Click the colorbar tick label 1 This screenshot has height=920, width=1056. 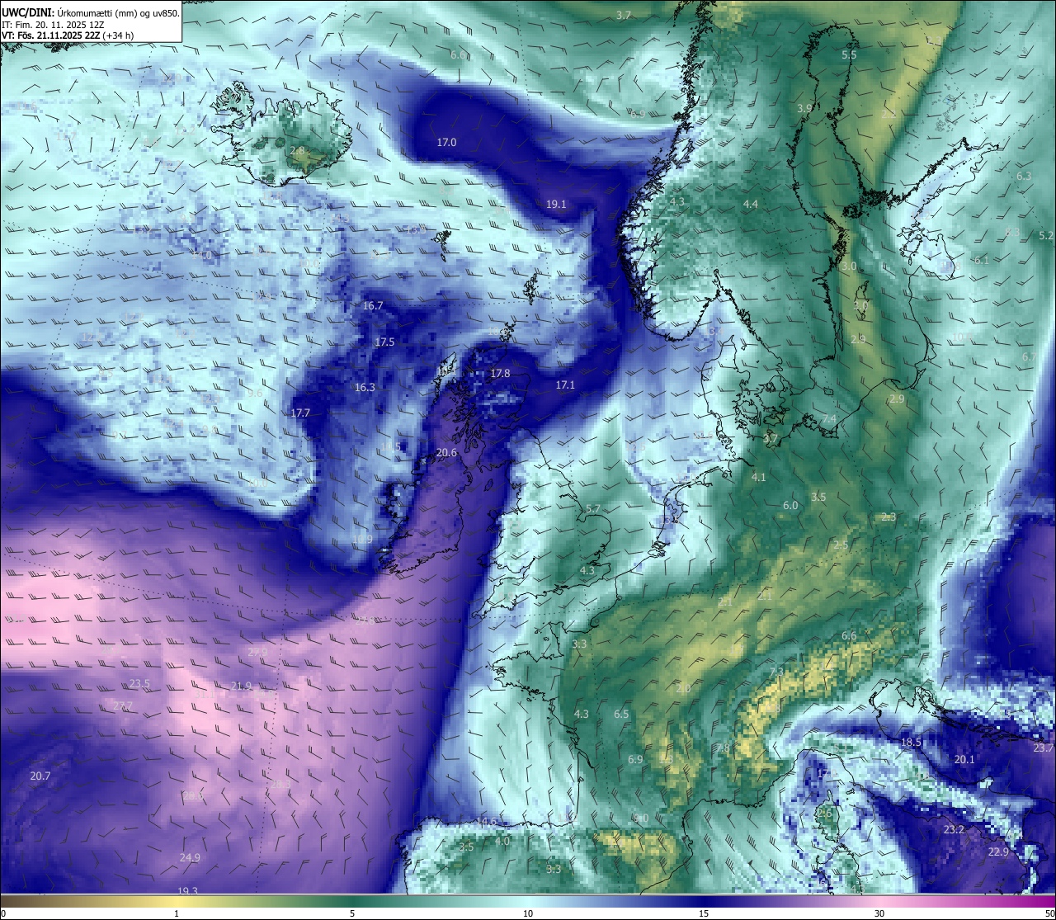pyautogui.click(x=177, y=913)
